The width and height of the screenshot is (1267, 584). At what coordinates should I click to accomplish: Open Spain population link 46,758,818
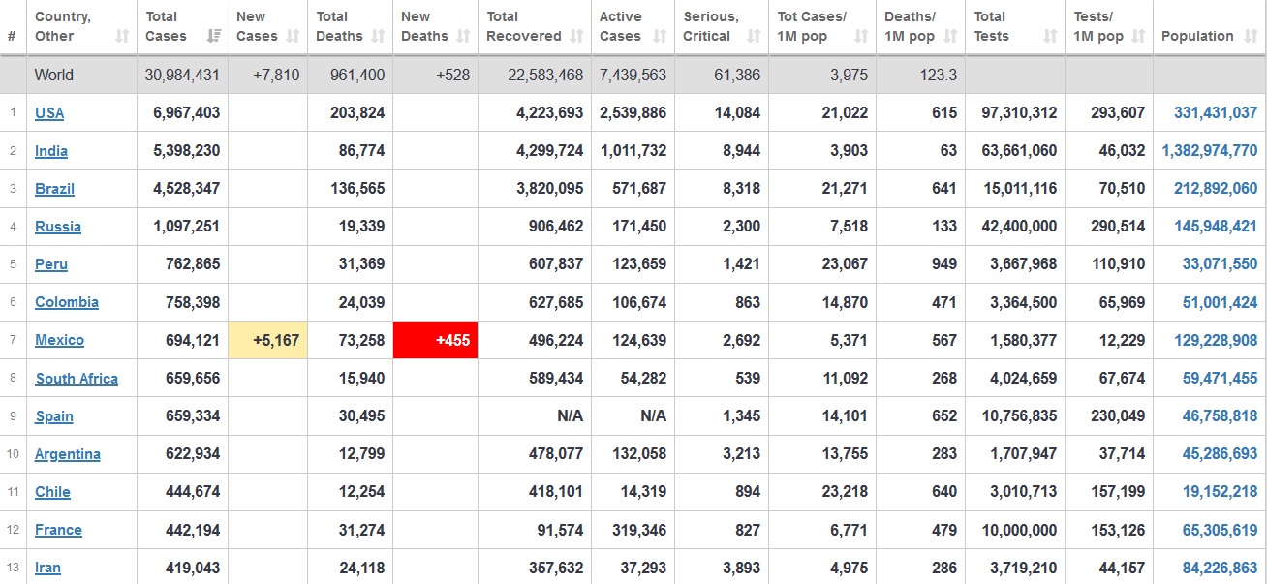1221,416
